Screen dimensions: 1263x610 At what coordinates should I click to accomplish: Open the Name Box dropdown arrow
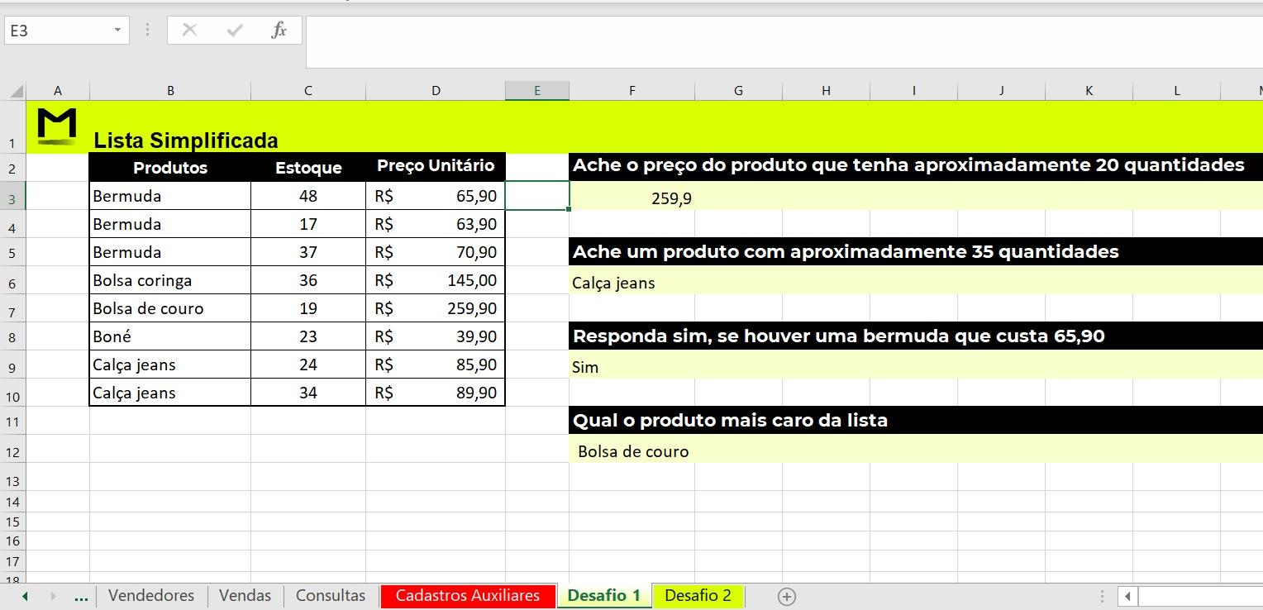(116, 30)
